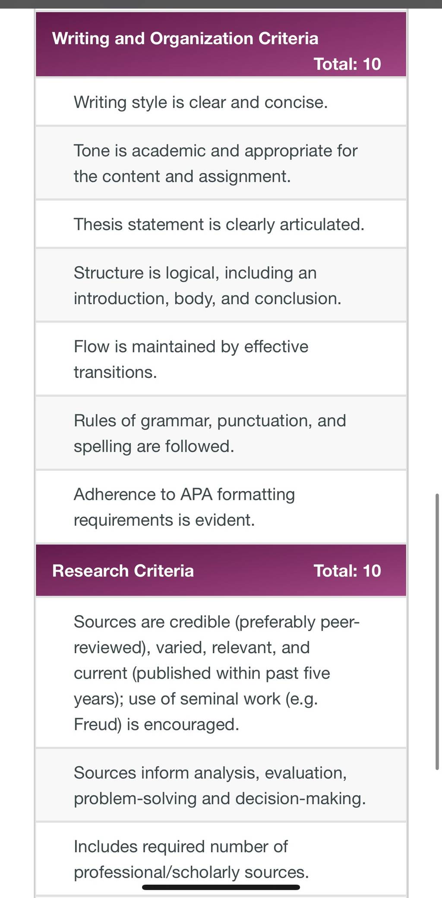442x898 pixels.
Task: Tap the Writing and Organization Criteria header
Action: coord(221,44)
